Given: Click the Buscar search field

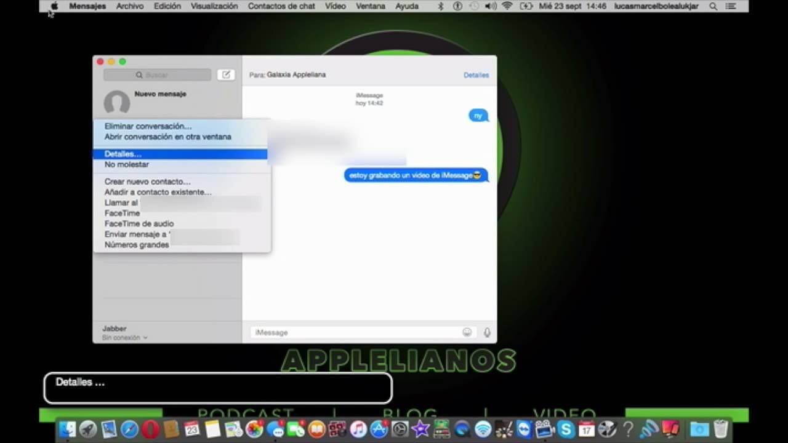Looking at the screenshot, I should (157, 75).
